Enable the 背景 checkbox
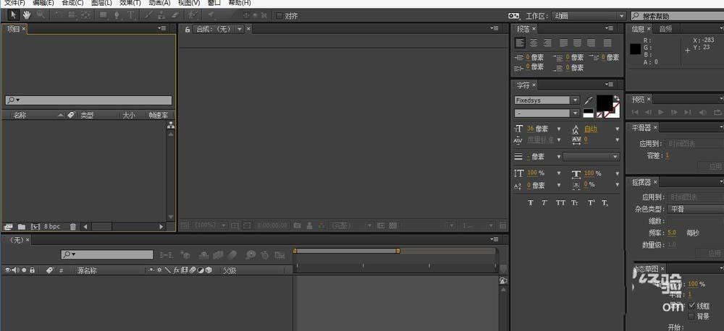 coord(691,317)
